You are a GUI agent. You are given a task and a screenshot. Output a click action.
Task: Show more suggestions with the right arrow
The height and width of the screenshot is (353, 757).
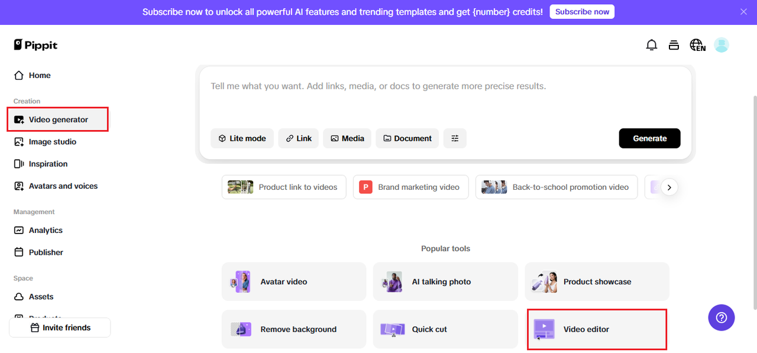coord(669,187)
